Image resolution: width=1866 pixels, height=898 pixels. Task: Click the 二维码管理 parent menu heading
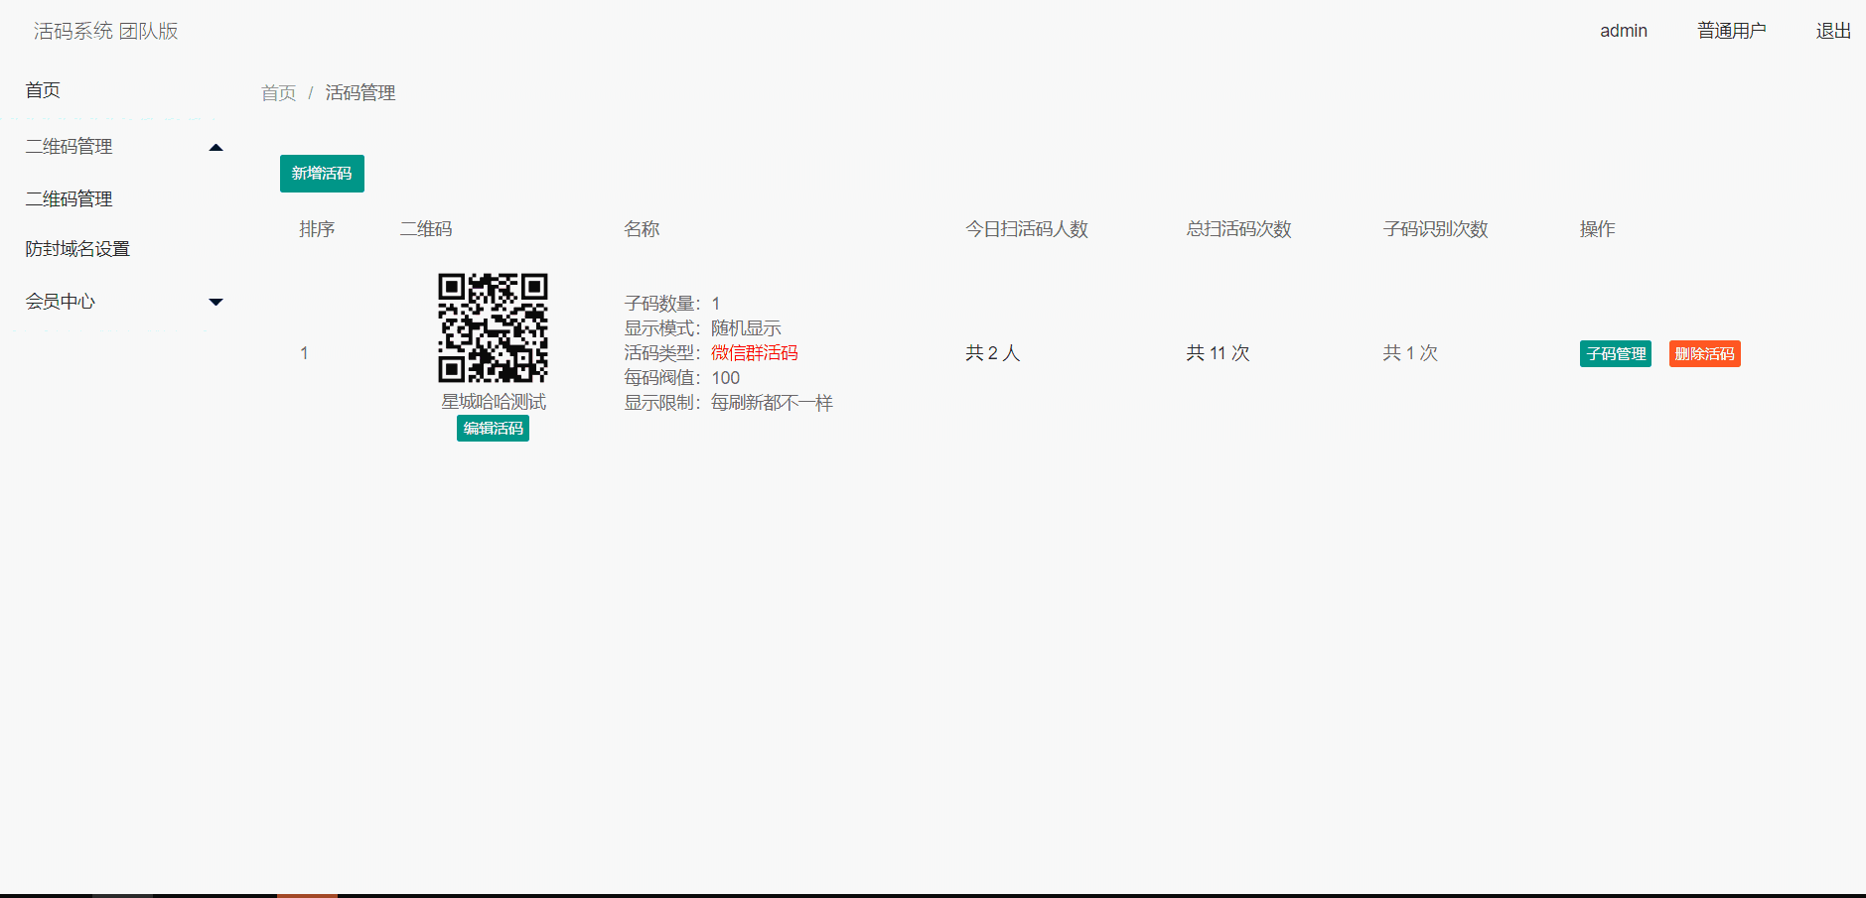click(70, 147)
